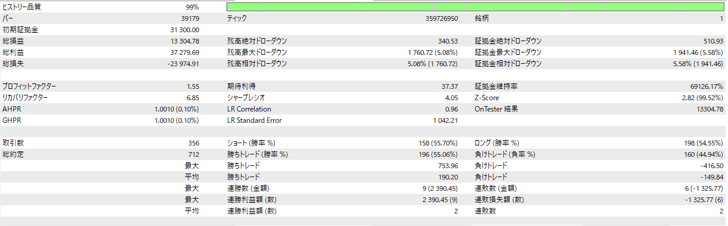Click the profit factor value 1.55
Image resolution: width=728 pixels, height=226 pixels.
coord(193,86)
